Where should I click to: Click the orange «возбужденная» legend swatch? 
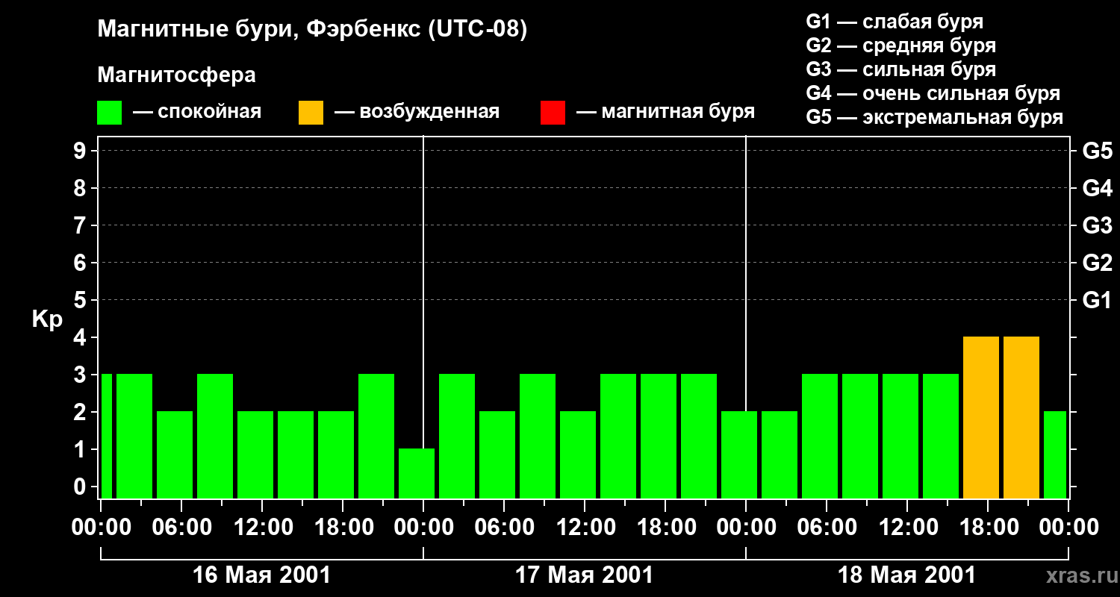click(x=311, y=113)
